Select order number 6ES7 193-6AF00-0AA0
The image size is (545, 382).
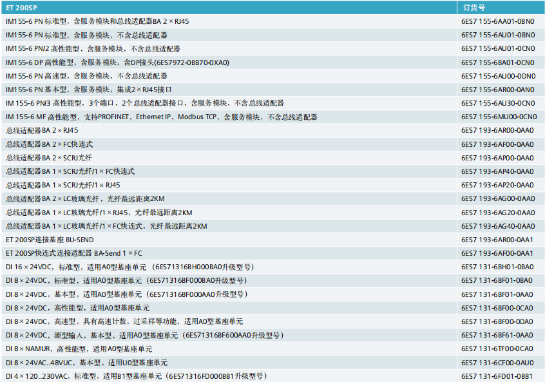(x=497, y=144)
